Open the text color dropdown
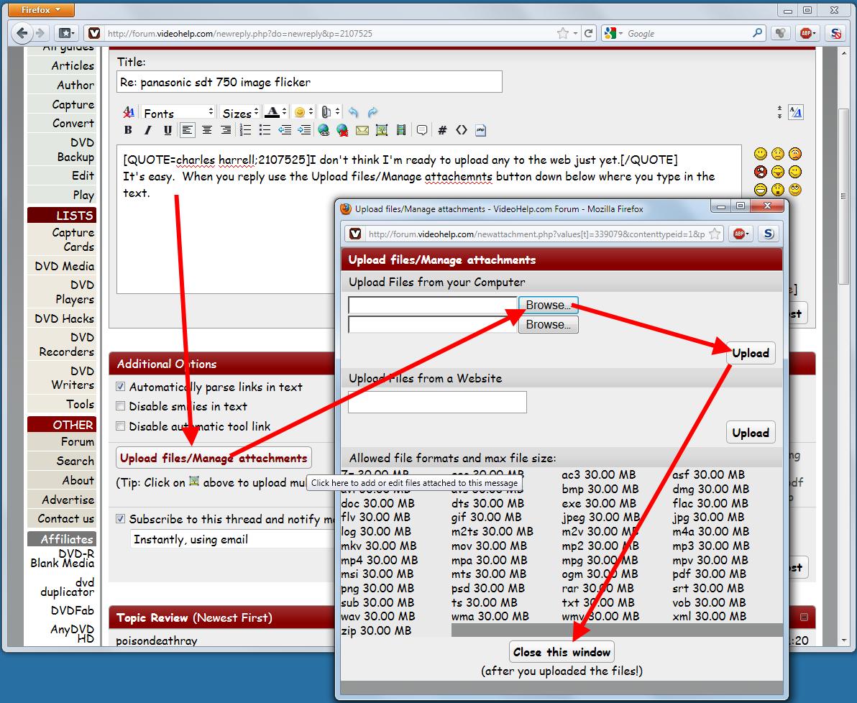857x703 pixels. tap(275, 113)
